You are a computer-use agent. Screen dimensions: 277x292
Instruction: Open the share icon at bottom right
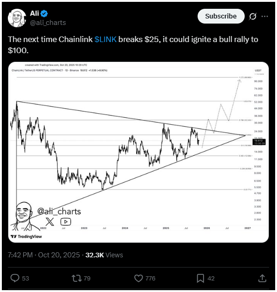pyautogui.click(x=262, y=278)
